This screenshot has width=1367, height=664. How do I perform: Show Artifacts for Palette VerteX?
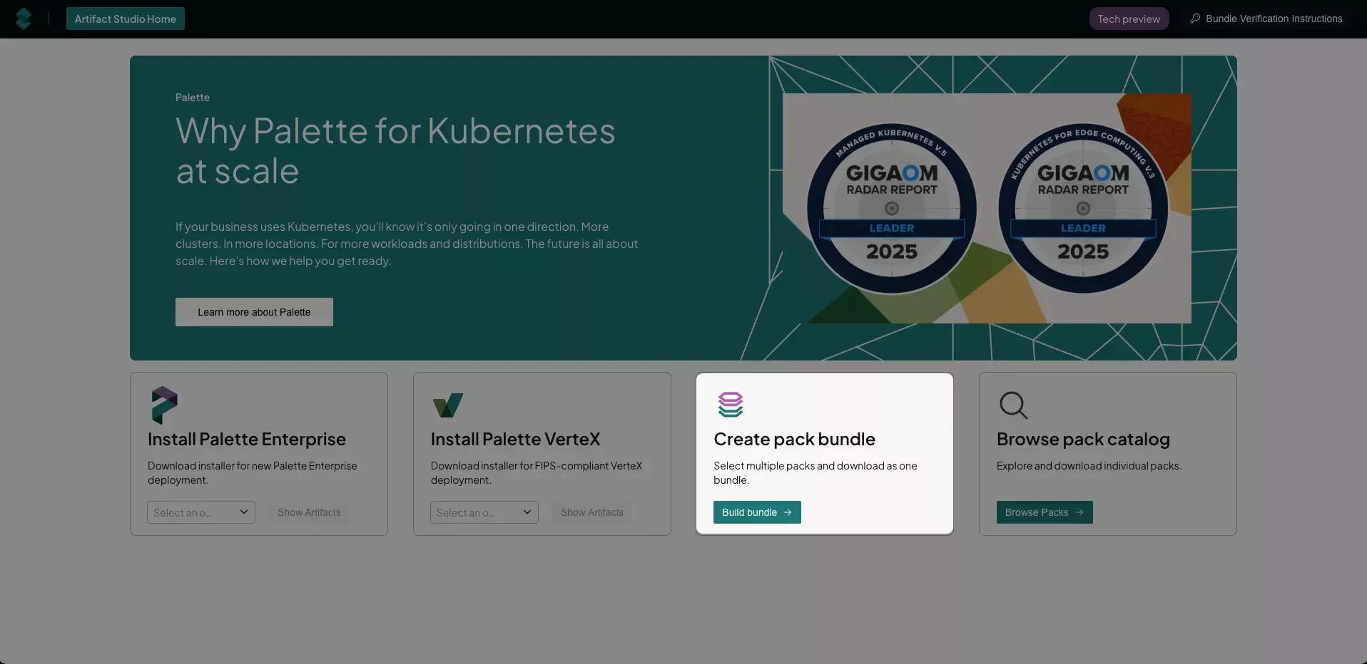click(591, 512)
